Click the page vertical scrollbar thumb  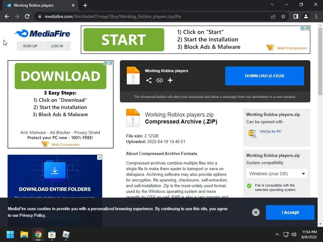coord(320,61)
